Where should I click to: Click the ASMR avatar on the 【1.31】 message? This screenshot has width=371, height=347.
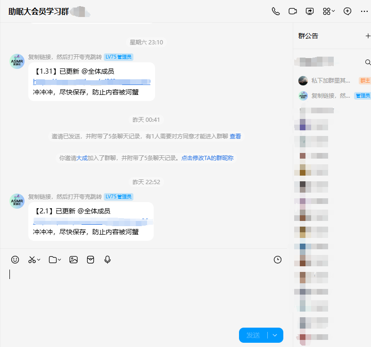[17, 61]
